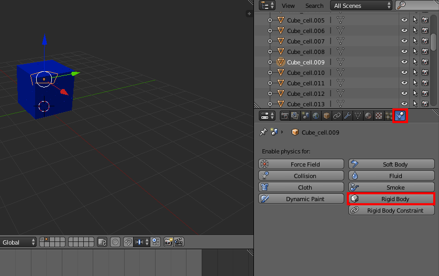Open the Object properties tab (orange cube)
The image size is (439, 276).
coord(326,116)
